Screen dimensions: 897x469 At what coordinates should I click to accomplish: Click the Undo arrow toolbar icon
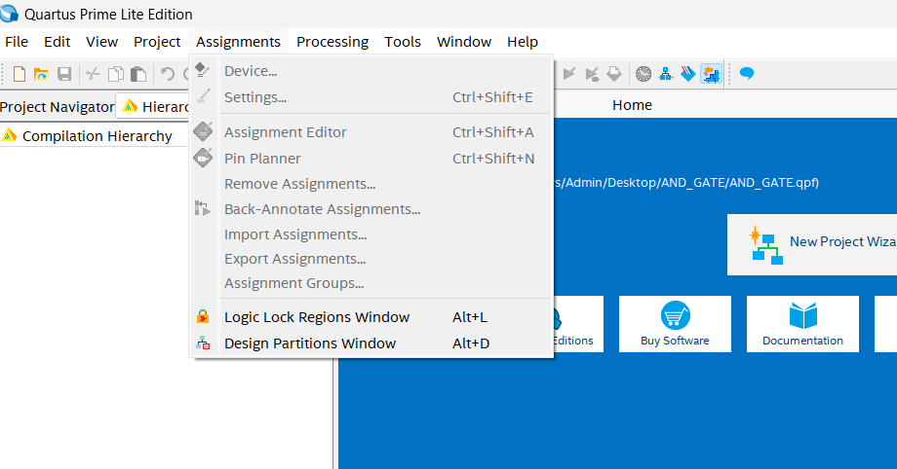[x=168, y=74]
